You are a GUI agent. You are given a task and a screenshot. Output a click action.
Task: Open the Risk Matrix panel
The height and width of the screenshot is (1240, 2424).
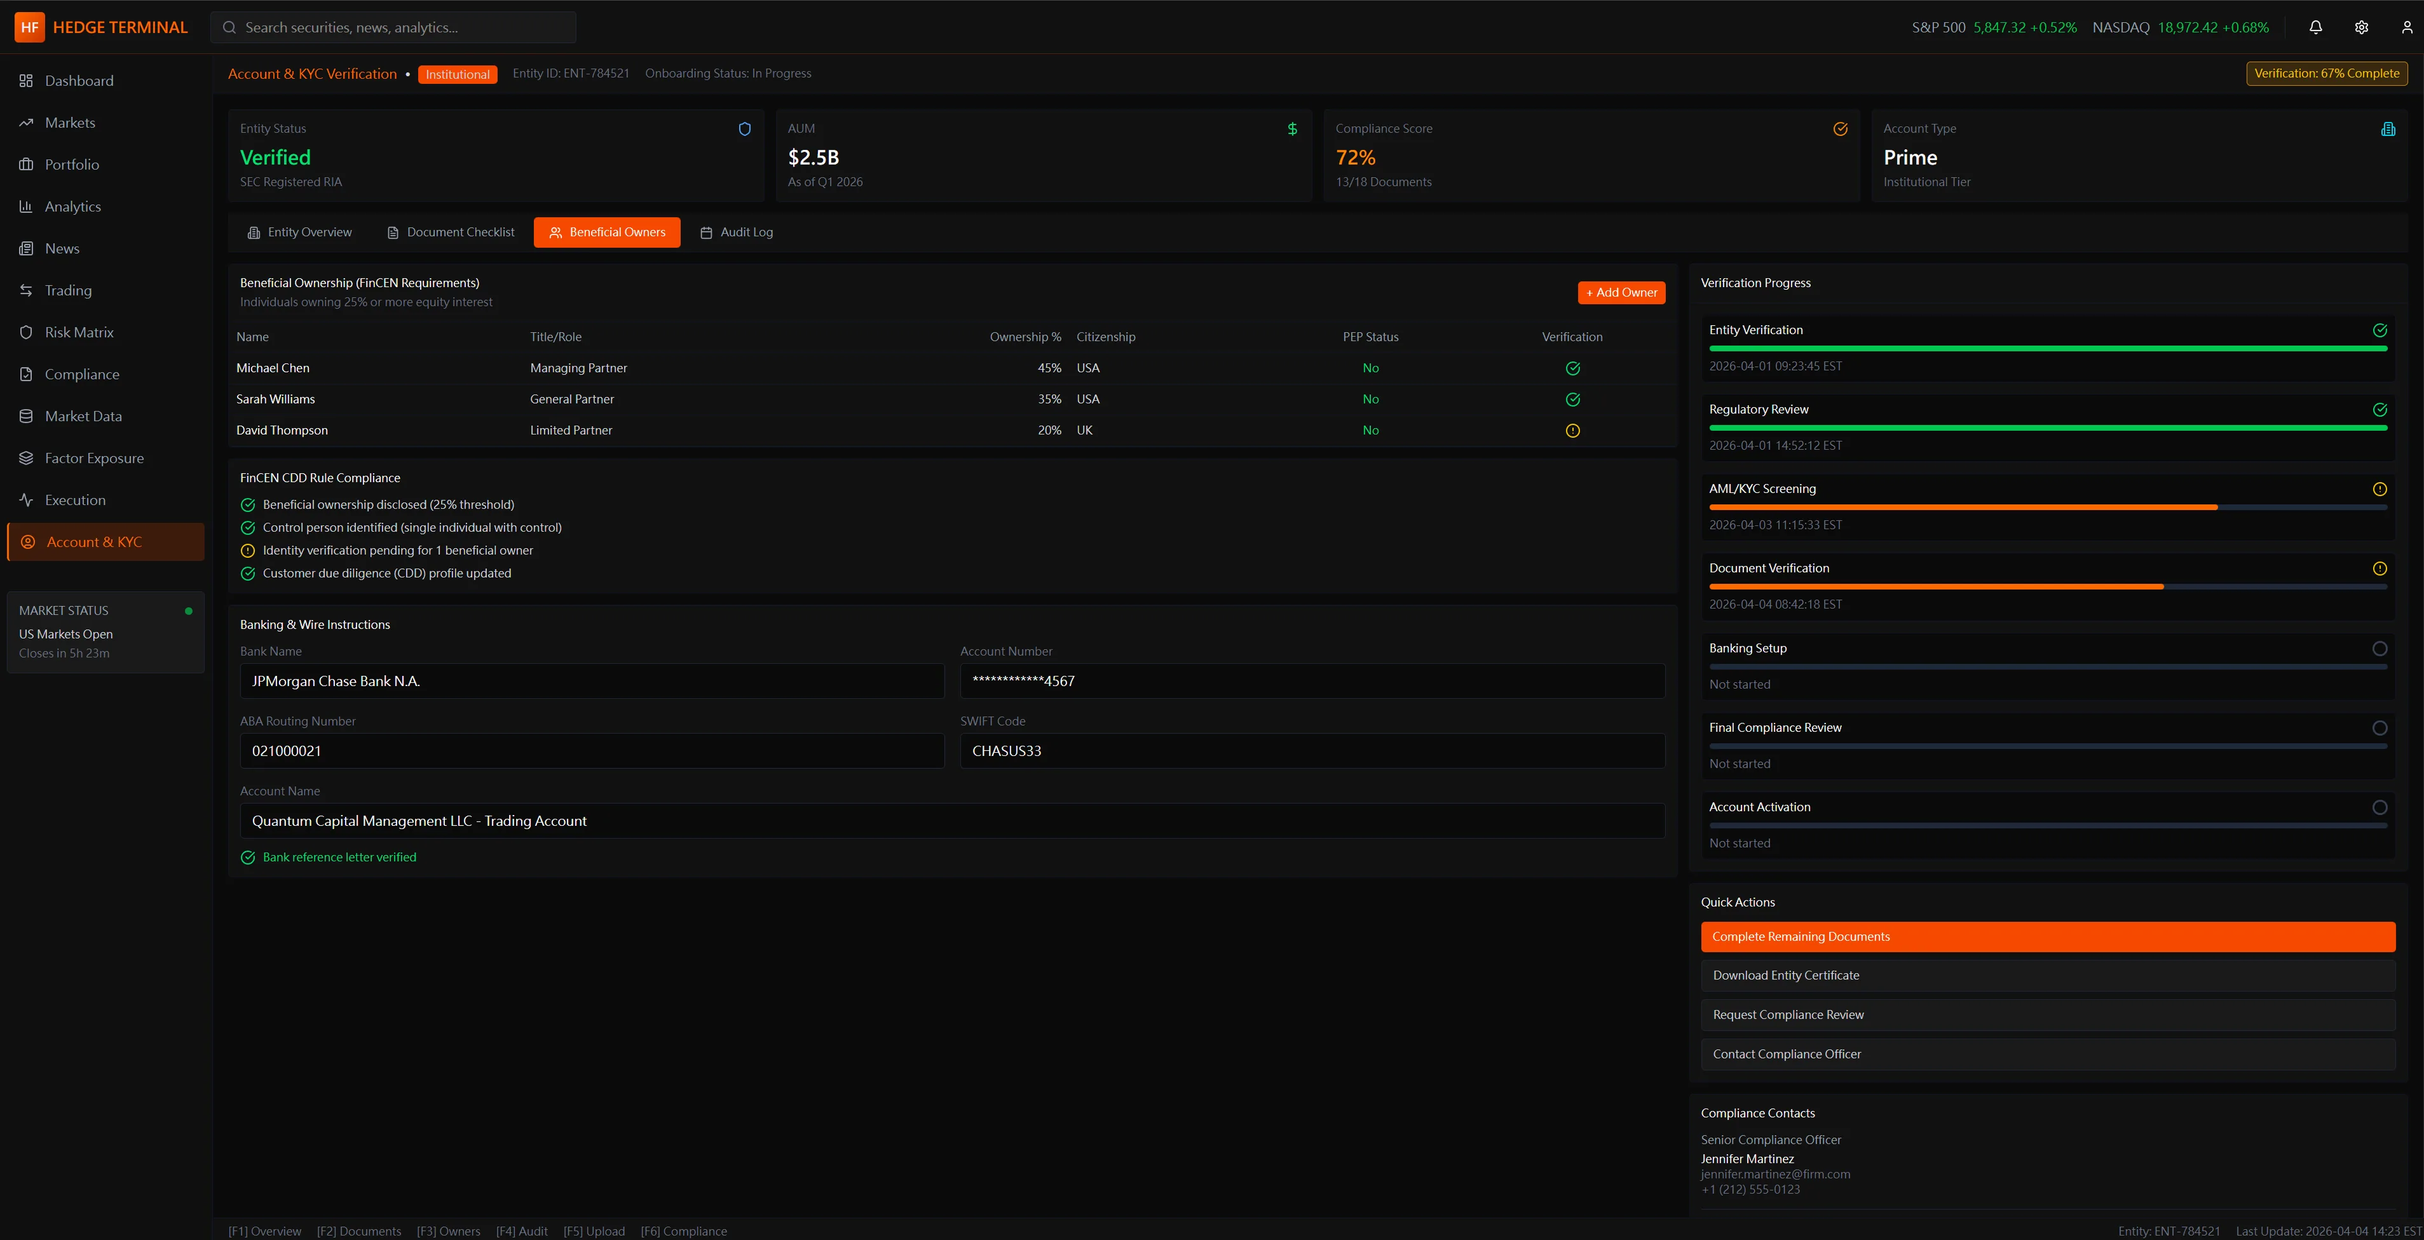coord(80,332)
